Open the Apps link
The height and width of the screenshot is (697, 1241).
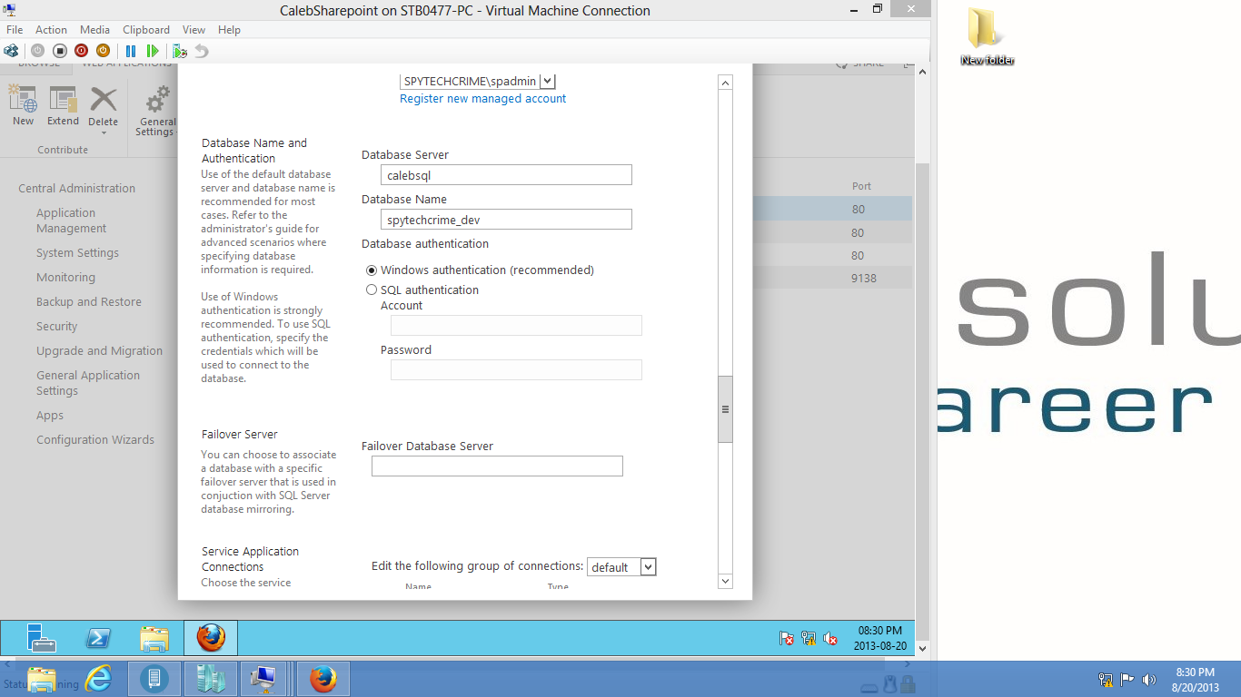pos(50,416)
